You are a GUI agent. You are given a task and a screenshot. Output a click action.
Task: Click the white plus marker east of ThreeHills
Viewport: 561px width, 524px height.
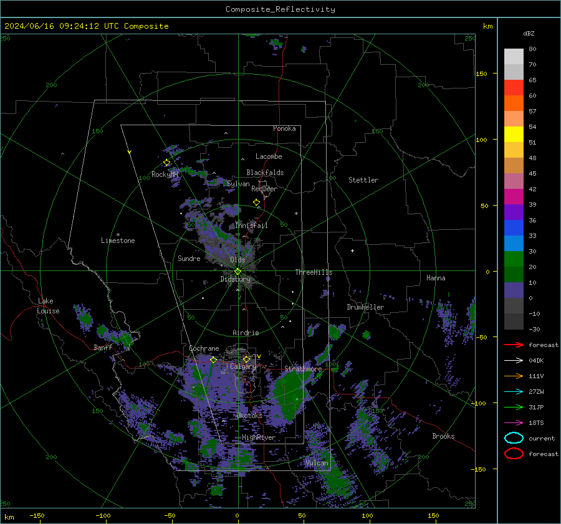coord(352,250)
